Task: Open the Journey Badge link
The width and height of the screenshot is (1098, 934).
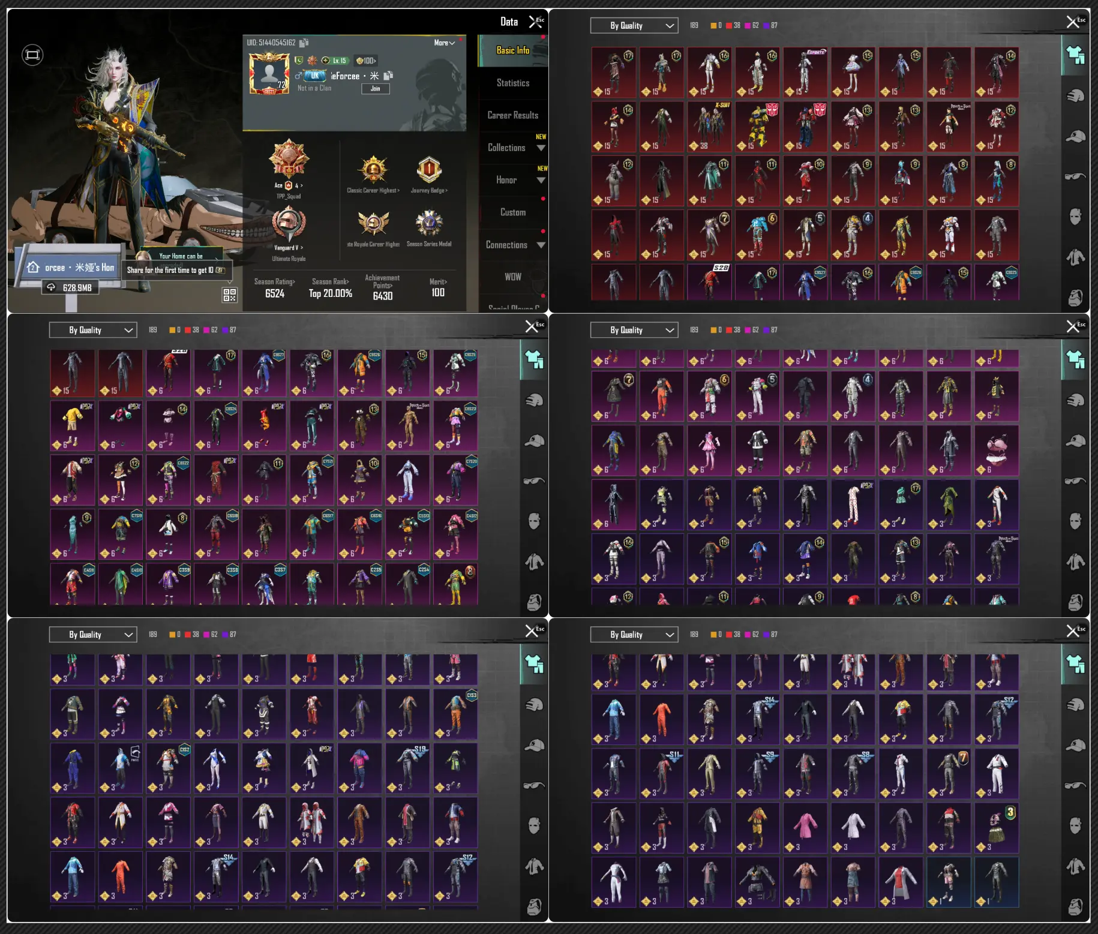Action: click(x=429, y=191)
